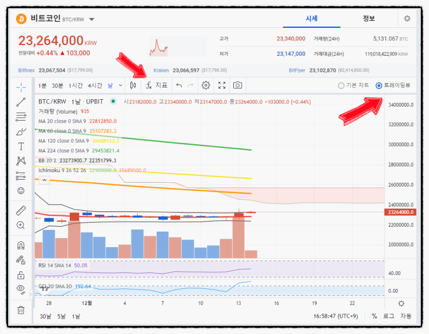
Task: Expand the timeframe interval dropdown chevron
Action: tap(120, 86)
